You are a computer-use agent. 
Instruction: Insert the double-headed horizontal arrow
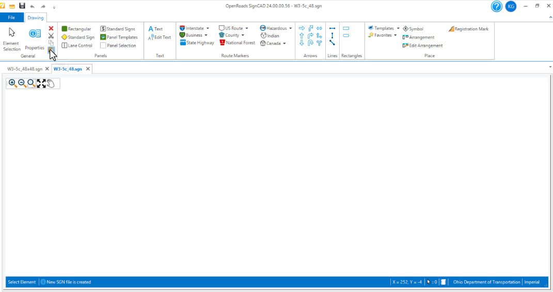point(319,28)
